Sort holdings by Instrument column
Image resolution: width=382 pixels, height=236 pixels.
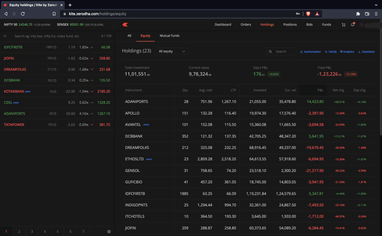(133, 90)
